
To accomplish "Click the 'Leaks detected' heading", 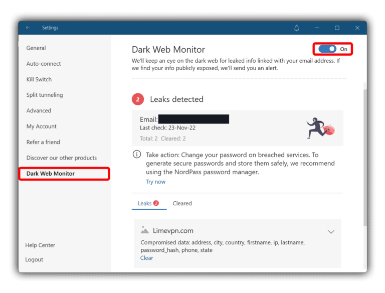I will tap(177, 99).
